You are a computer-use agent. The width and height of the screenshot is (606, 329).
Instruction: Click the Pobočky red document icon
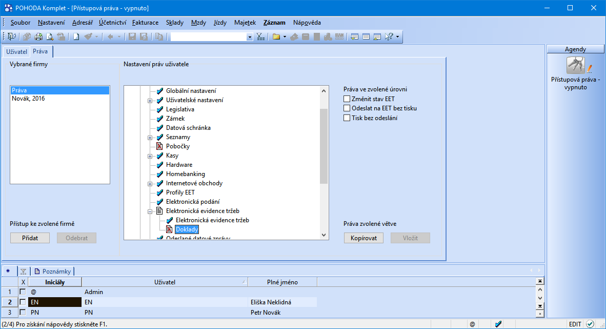(x=159, y=146)
